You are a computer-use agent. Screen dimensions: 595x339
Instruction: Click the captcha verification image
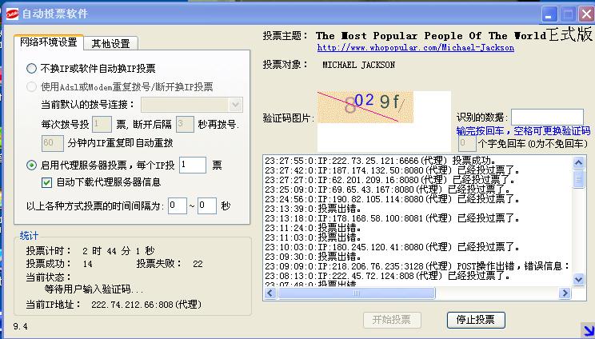(x=365, y=107)
